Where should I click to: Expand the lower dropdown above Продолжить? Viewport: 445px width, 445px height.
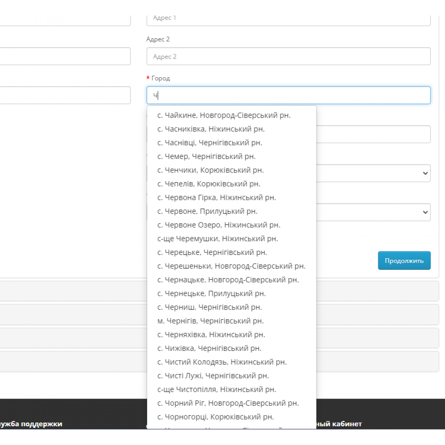(x=373, y=212)
